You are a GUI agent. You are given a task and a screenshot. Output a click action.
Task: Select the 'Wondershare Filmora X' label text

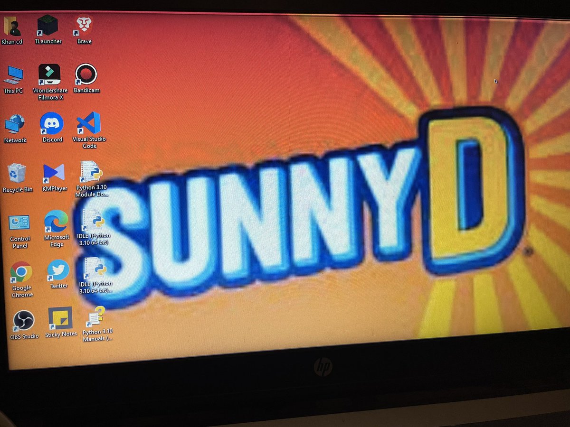(x=50, y=94)
